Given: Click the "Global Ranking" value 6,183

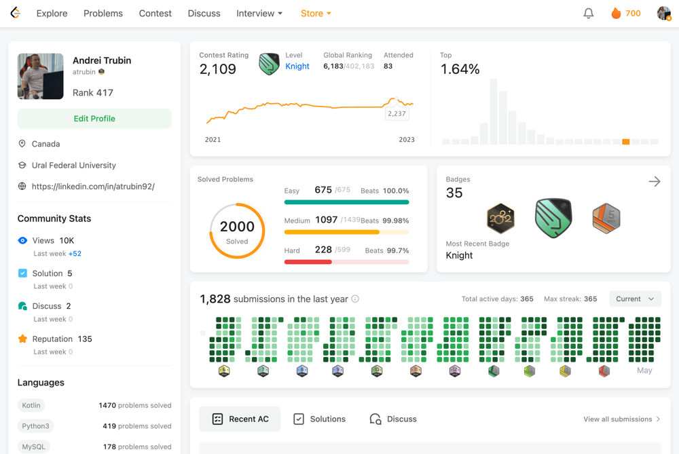Looking at the screenshot, I should [x=333, y=67].
